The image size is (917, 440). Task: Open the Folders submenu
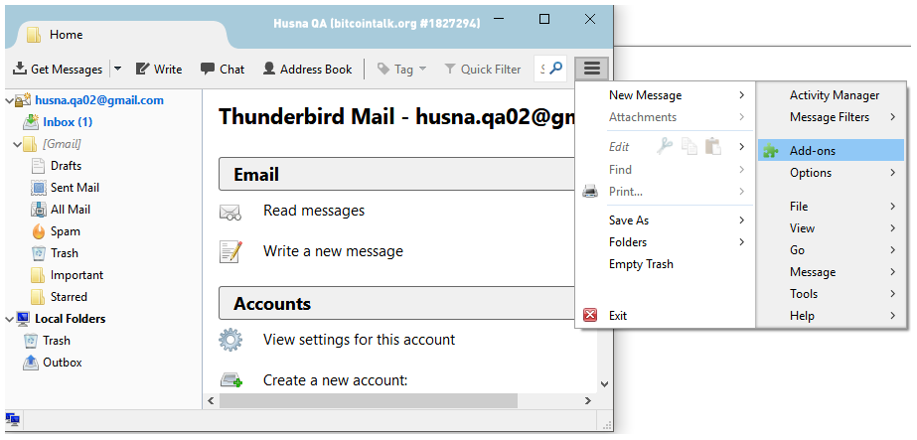666,242
